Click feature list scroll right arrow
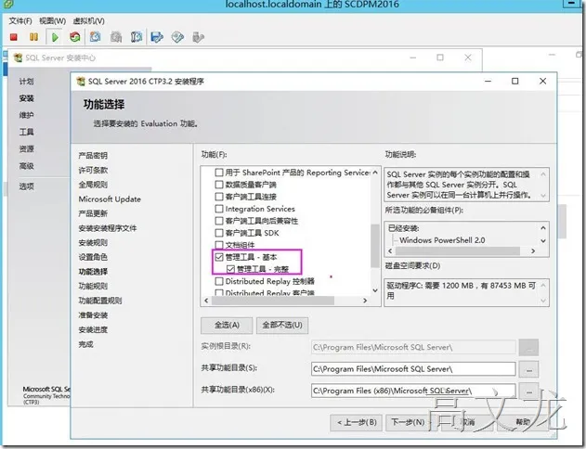 [365, 301]
